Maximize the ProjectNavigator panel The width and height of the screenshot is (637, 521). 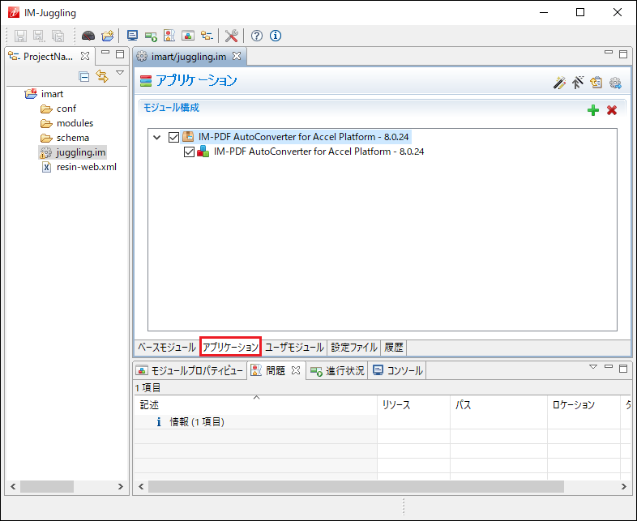click(x=120, y=54)
